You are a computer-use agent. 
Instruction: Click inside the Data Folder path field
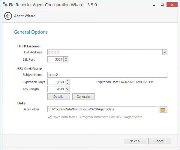[103, 109]
